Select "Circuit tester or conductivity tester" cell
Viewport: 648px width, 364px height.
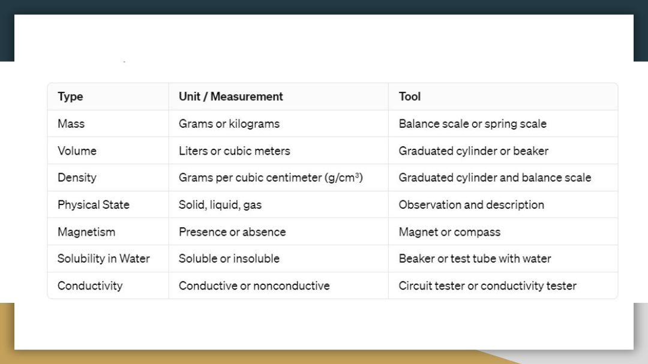coord(487,285)
